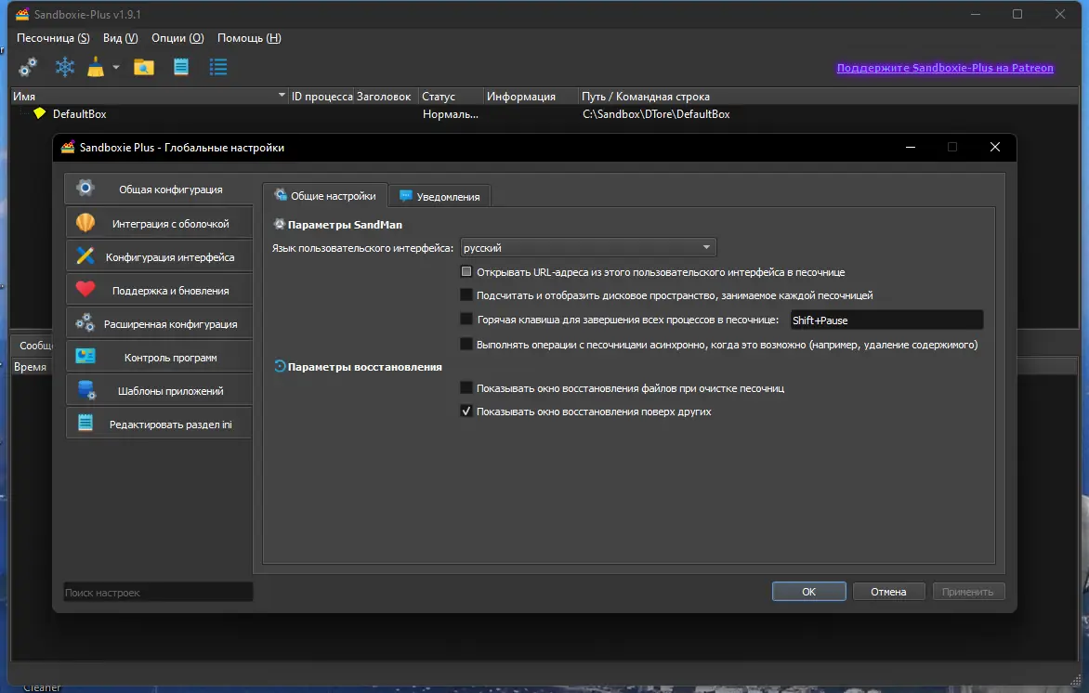Click gear icon beside Общая конфигурация
The width and height of the screenshot is (1089, 693).
(x=85, y=188)
